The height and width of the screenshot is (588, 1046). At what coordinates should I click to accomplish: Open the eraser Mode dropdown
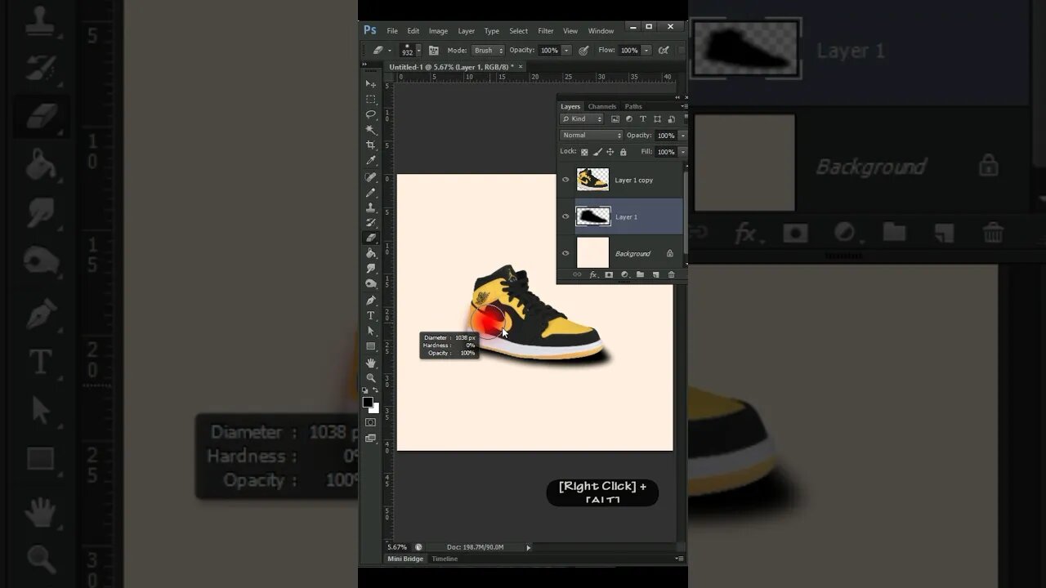(x=489, y=51)
